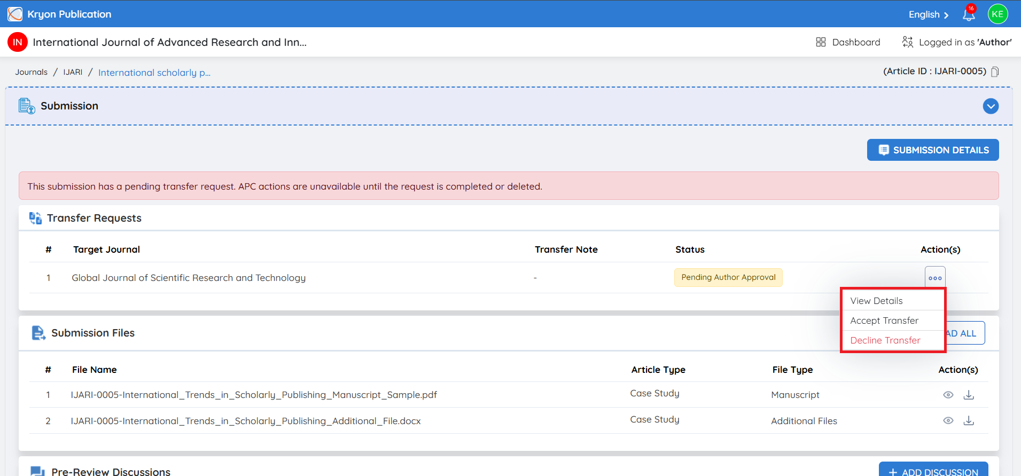Click the Submission section document icon
Screen dimensions: 1021x476
(27, 106)
